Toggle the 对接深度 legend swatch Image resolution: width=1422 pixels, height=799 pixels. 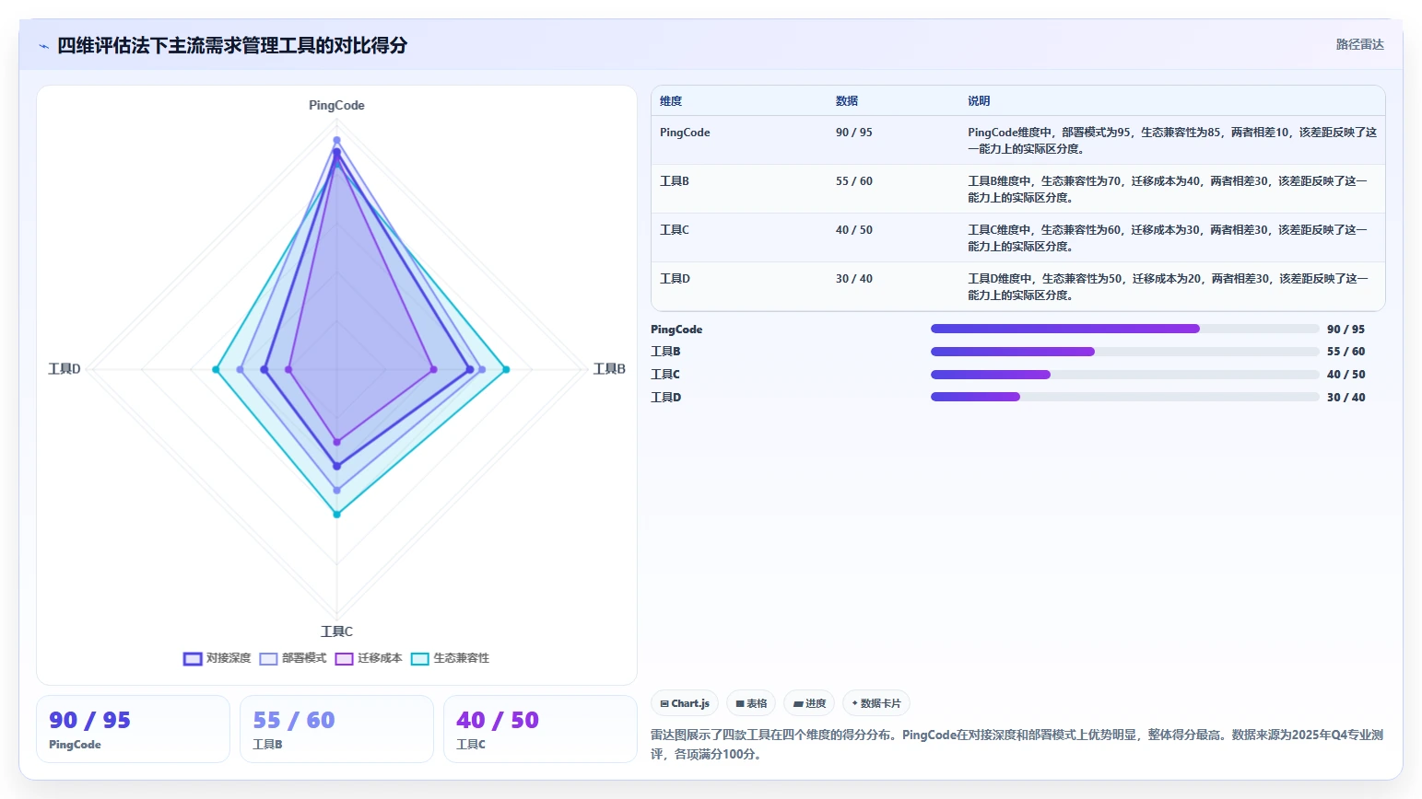[x=193, y=658]
